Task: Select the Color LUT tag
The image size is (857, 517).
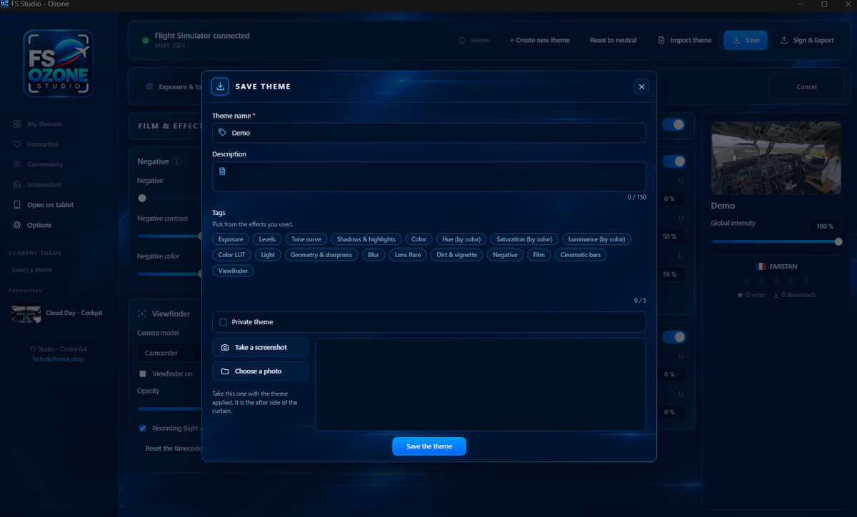Action: click(231, 255)
